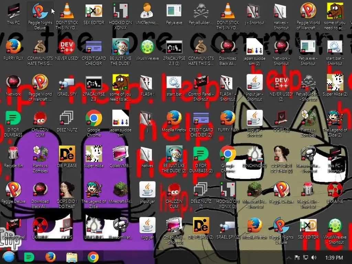Select the Network desktop icon
Image resolution: width=352 pixels, height=264 pixels.
(13, 86)
